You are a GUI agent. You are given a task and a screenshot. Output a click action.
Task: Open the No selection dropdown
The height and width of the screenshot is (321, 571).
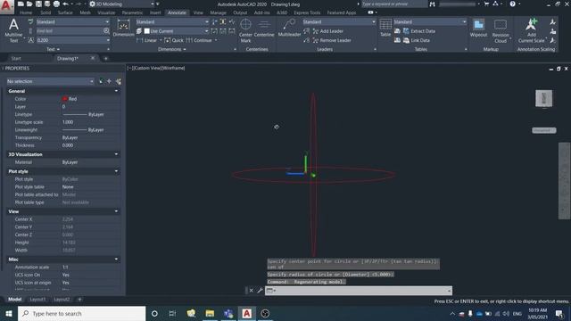point(50,81)
